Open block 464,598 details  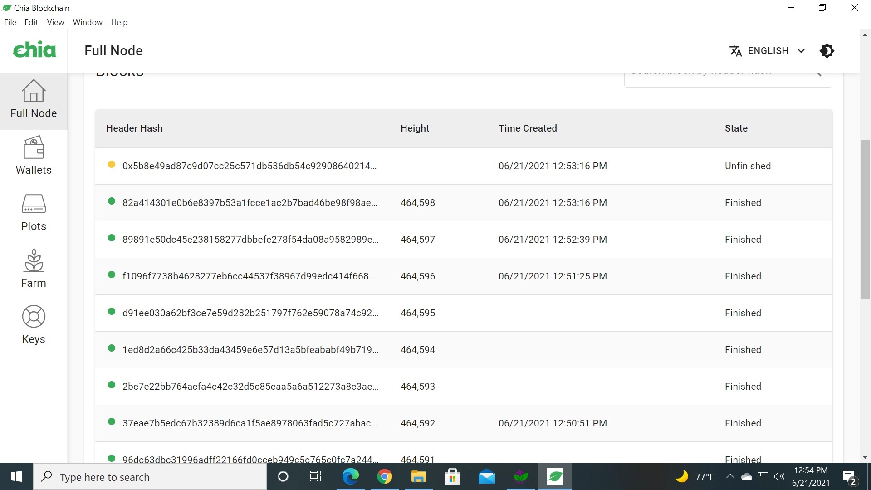click(x=250, y=203)
